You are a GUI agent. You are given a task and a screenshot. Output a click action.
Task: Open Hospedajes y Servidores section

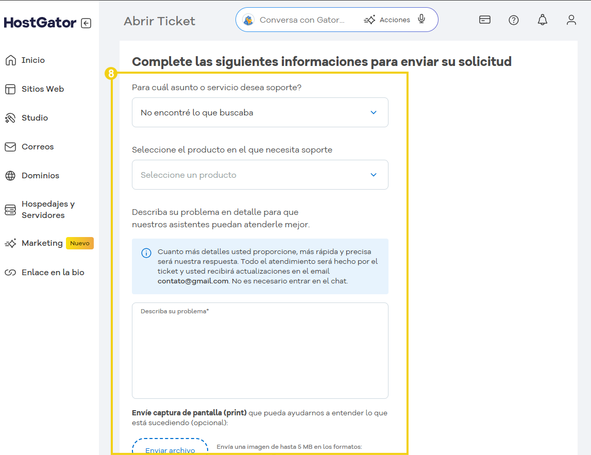(x=48, y=210)
